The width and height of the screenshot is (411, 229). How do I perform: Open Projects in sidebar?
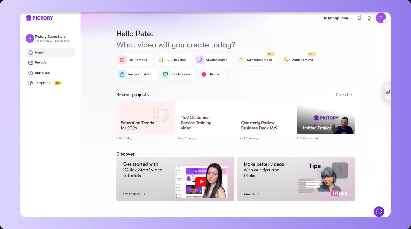coord(50,62)
